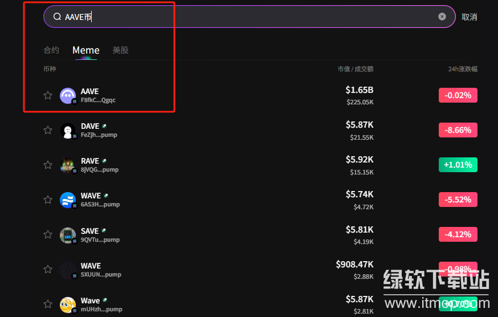Star the RAVE token
The image size is (498, 317).
pos(48,165)
